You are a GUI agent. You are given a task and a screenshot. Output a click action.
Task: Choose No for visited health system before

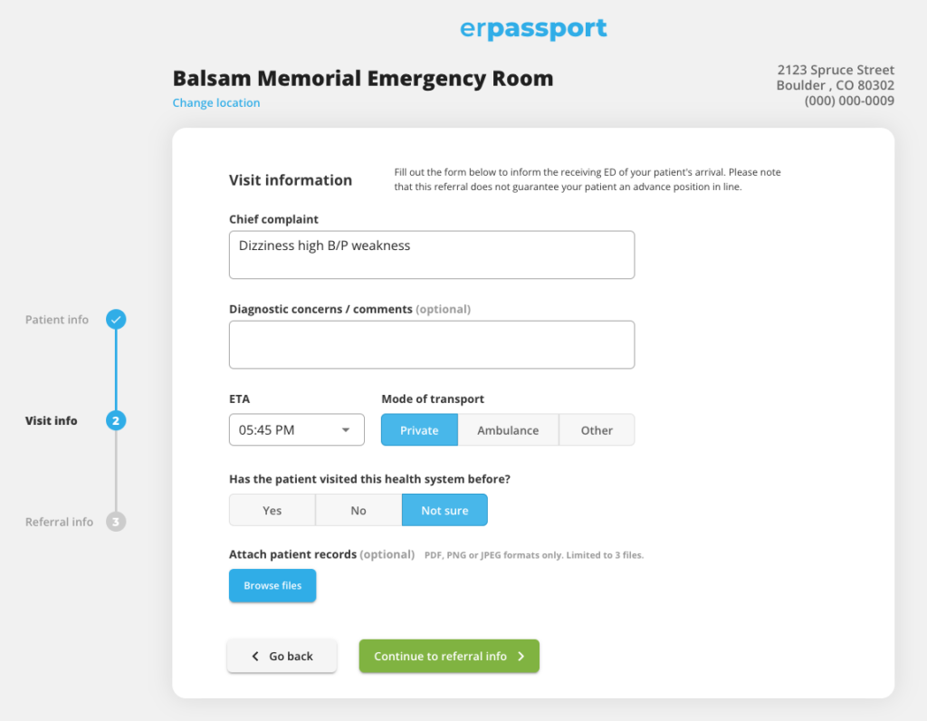(x=358, y=511)
